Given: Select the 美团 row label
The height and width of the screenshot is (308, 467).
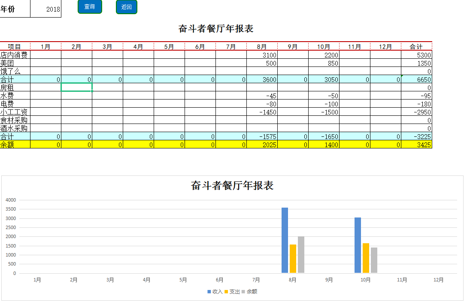Looking at the screenshot, I should pos(15,63).
